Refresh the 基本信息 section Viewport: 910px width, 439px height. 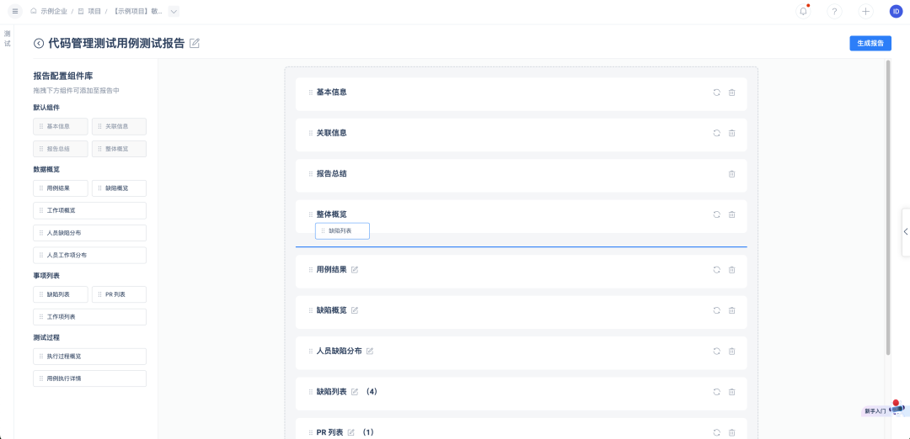(716, 93)
